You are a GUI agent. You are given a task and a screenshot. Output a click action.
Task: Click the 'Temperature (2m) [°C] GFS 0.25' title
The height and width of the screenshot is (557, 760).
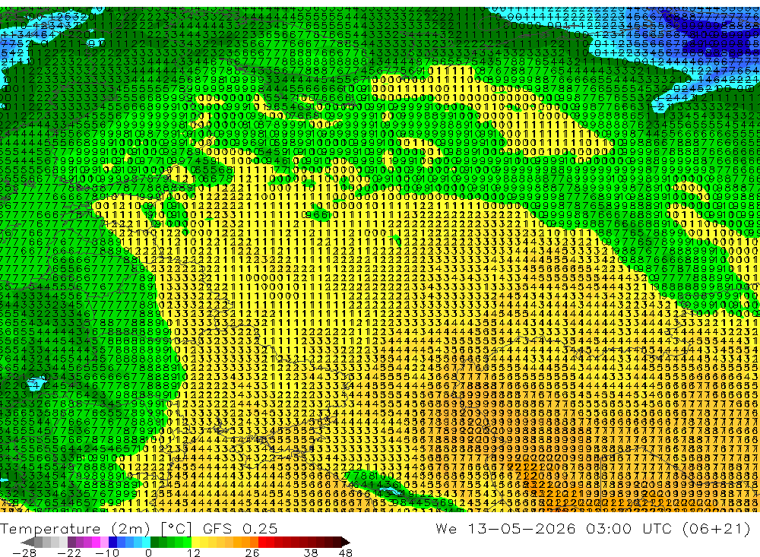point(138,528)
